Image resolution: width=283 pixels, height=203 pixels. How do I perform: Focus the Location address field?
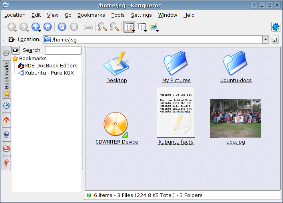click(153, 39)
